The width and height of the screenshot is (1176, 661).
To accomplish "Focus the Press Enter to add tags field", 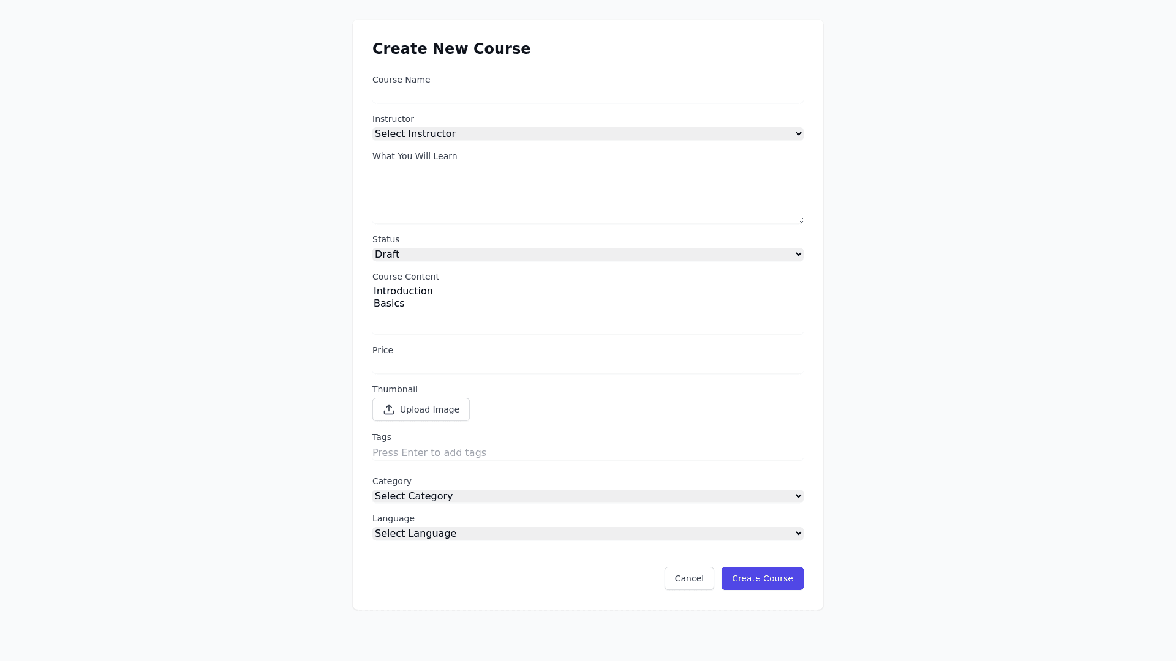I will [587, 453].
